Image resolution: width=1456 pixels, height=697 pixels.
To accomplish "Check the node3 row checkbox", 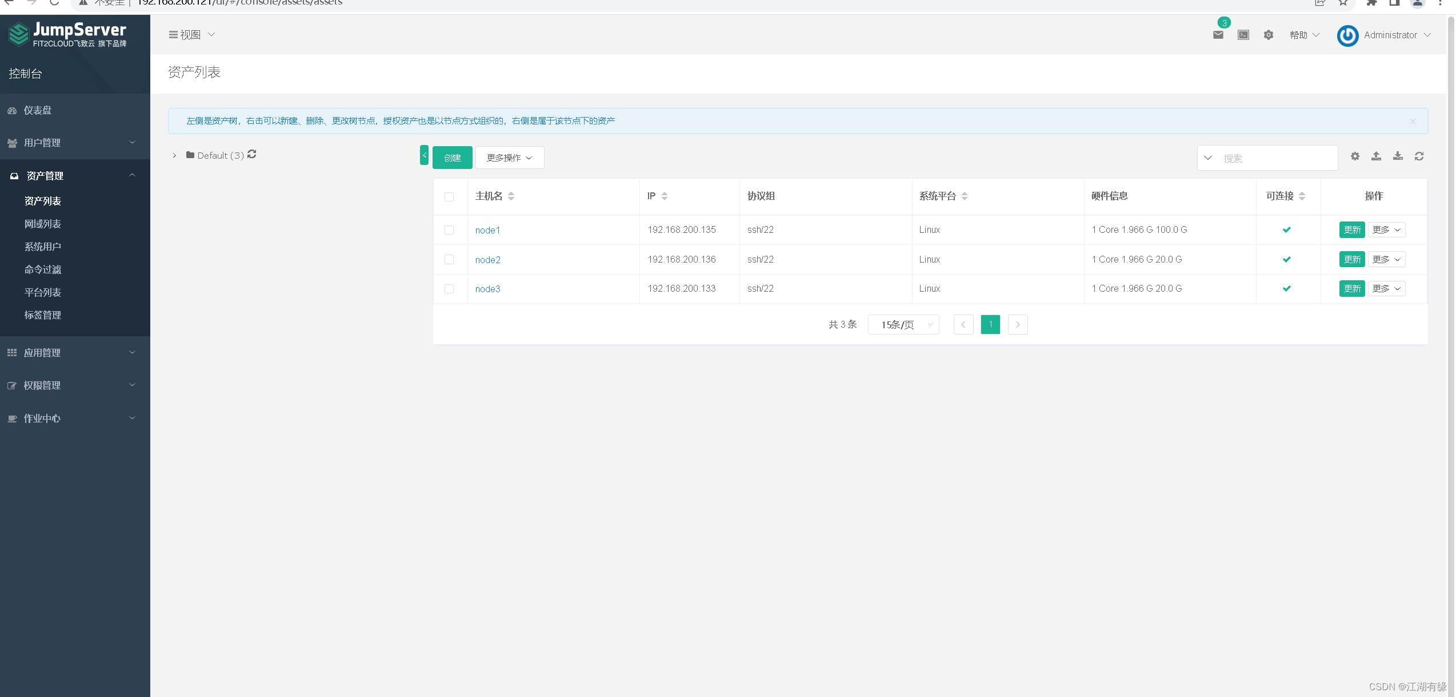I will click(449, 289).
